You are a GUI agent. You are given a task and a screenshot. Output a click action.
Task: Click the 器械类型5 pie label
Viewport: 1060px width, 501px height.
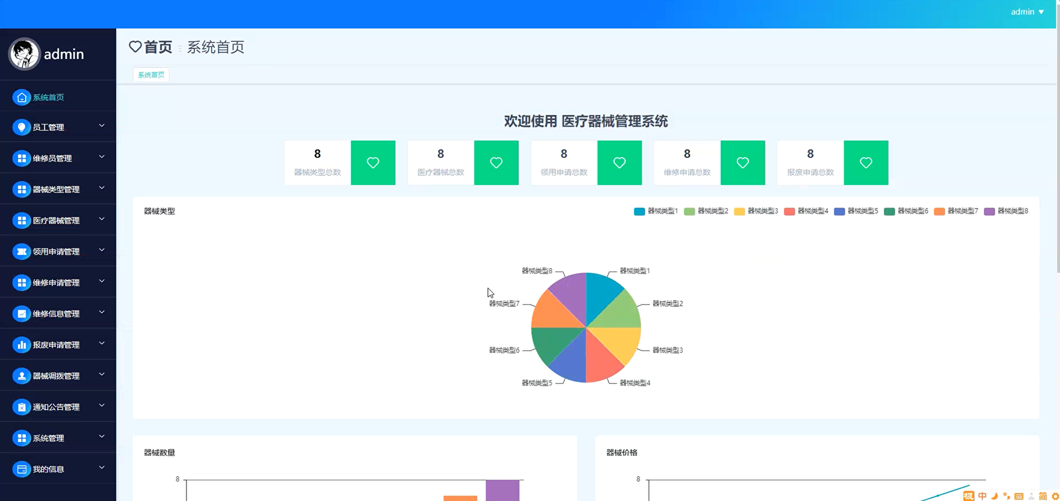(x=537, y=383)
